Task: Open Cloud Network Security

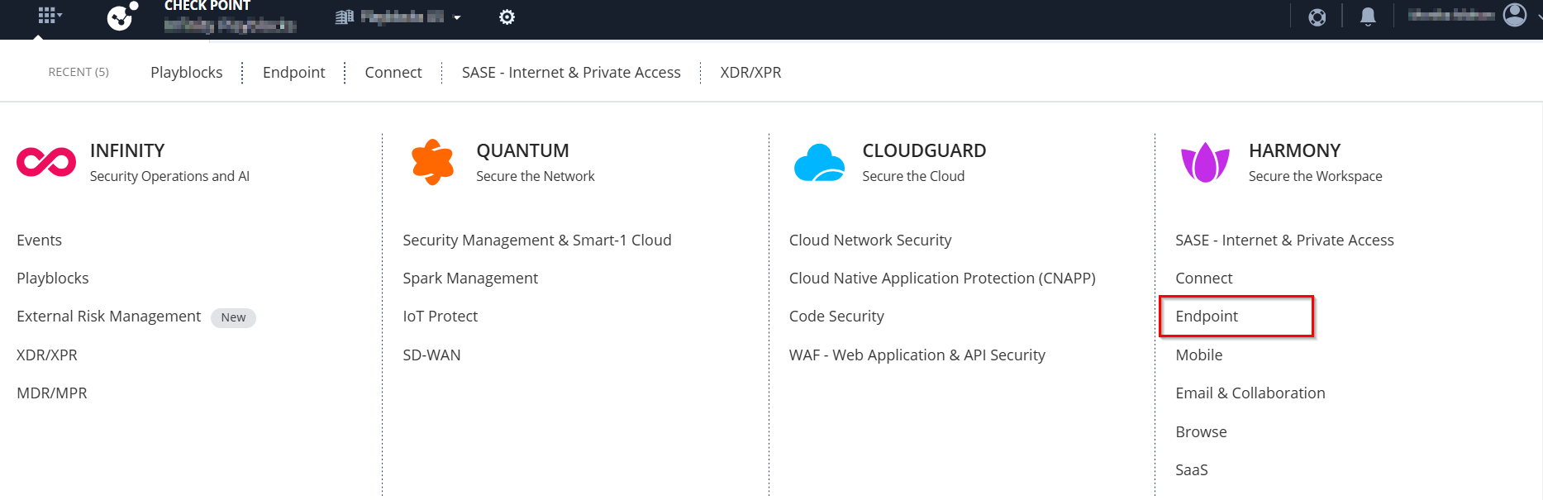Action: [870, 240]
